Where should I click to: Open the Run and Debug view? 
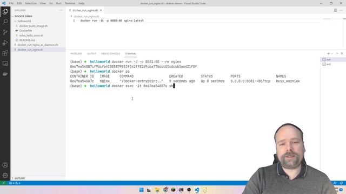(5, 43)
